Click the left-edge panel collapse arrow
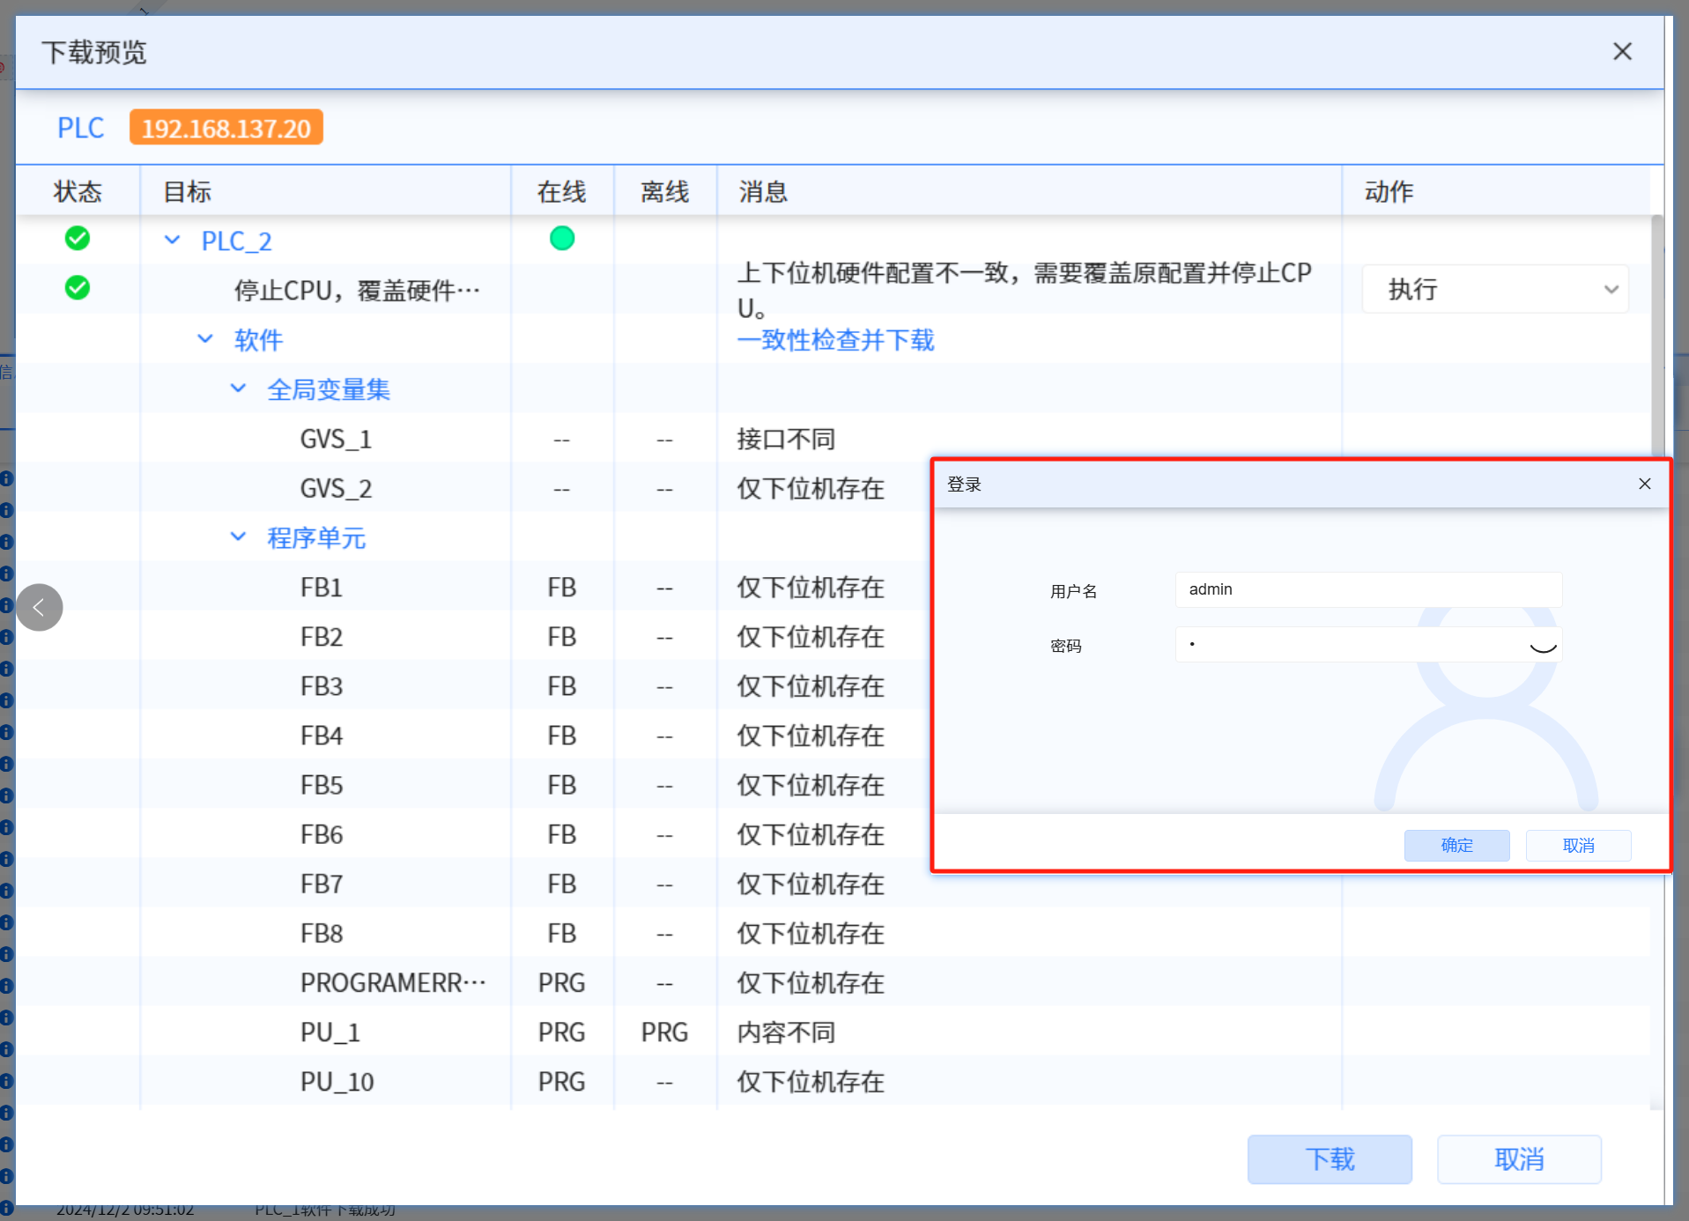This screenshot has width=1689, height=1221. click(39, 607)
